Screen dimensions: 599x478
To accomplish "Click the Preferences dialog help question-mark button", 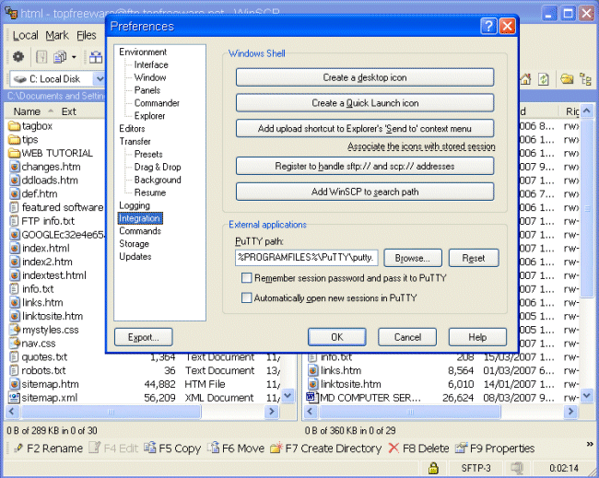I will click(488, 27).
